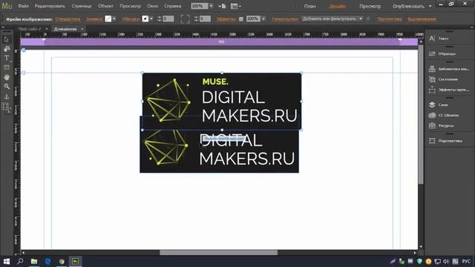This screenshot has height=267, width=475.
Task: Click the Перспектива link in control bar
Action: point(389,19)
